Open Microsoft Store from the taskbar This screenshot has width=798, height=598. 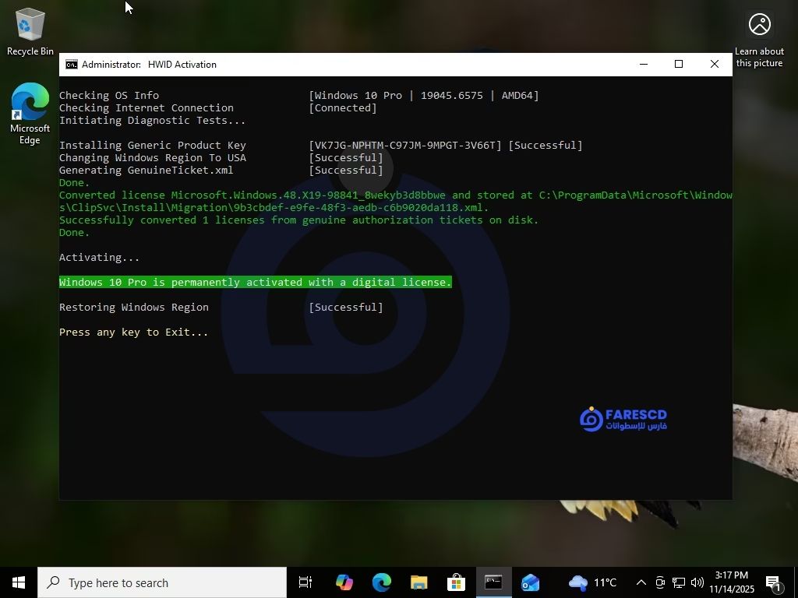457,582
